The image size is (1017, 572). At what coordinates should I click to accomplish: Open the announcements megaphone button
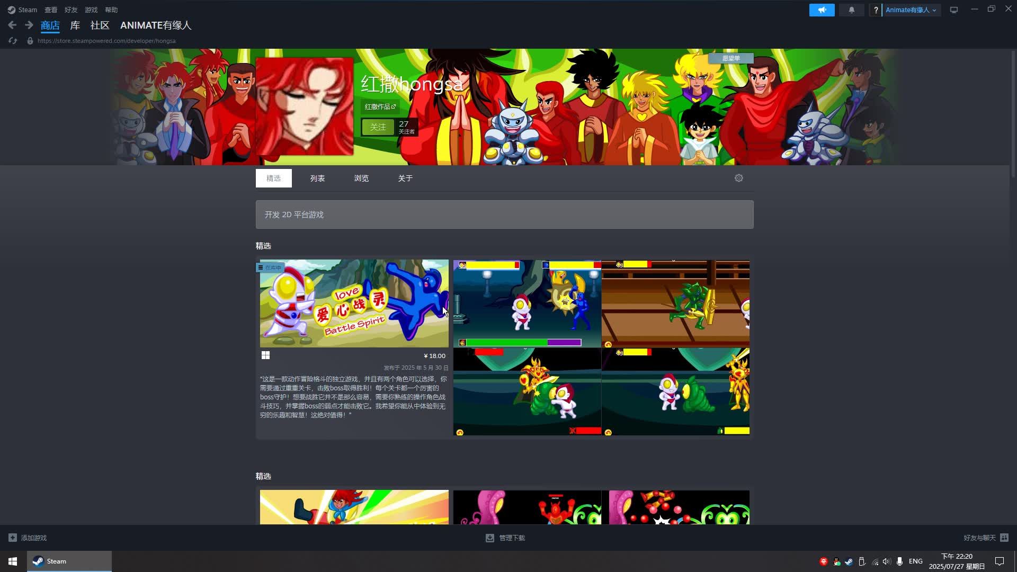(x=822, y=10)
